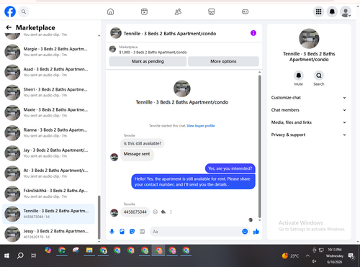Screen dimensions: 360x267
Task: Open Margie conversation in list
Action: [48, 52]
